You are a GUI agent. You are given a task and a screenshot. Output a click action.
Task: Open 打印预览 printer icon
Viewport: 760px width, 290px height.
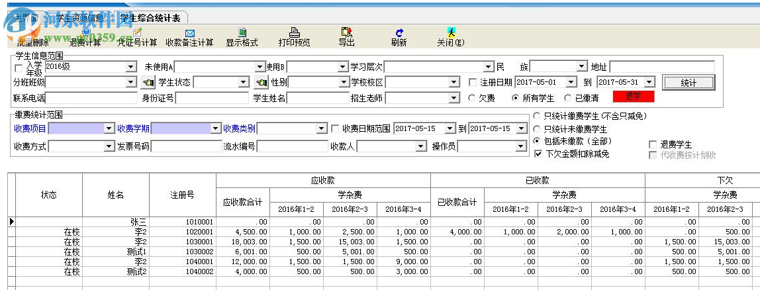click(294, 32)
